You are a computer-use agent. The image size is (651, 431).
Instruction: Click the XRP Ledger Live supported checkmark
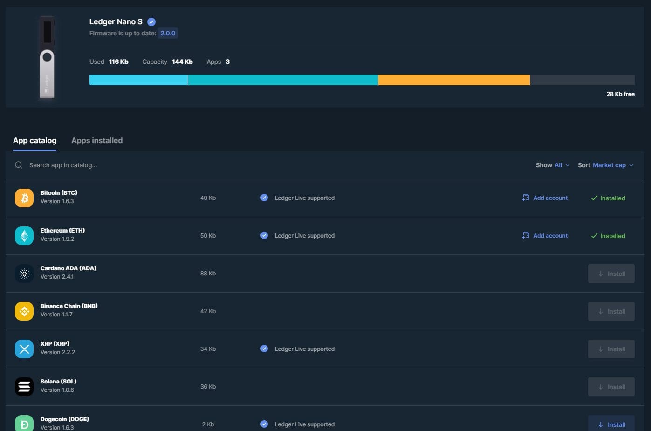264,349
